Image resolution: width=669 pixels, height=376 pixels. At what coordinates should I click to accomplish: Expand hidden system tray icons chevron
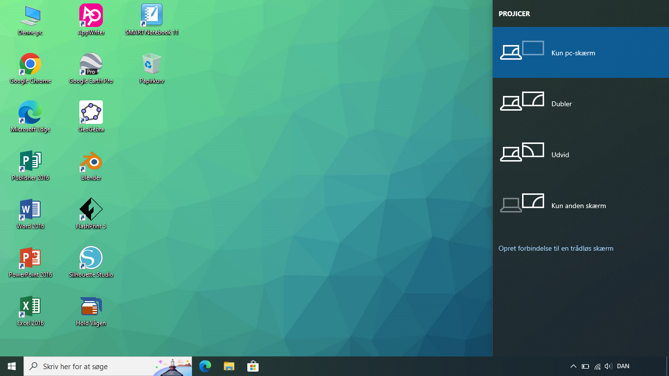[x=573, y=366]
